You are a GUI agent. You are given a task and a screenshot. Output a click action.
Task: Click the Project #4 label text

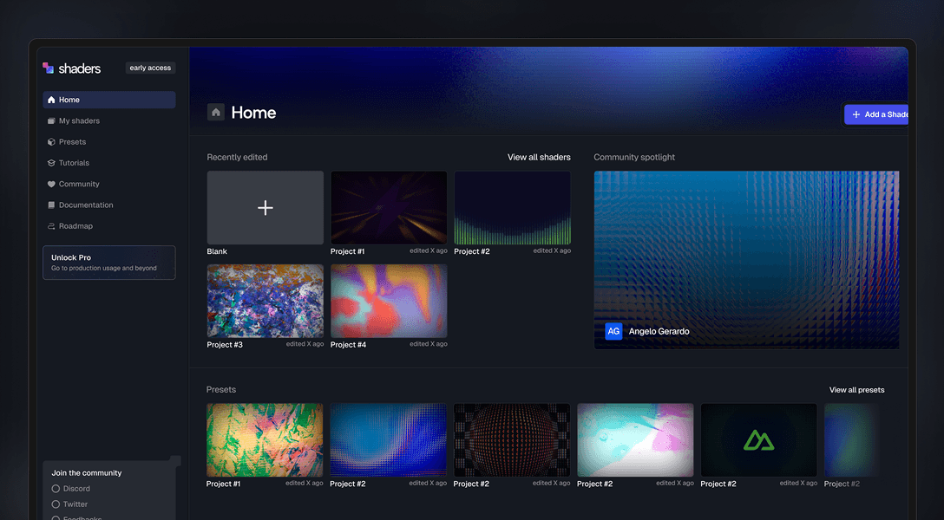coord(348,345)
